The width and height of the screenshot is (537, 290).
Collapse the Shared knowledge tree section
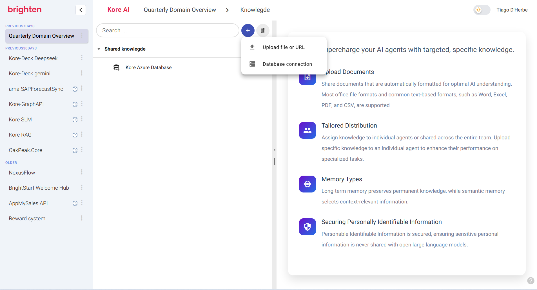pos(99,49)
